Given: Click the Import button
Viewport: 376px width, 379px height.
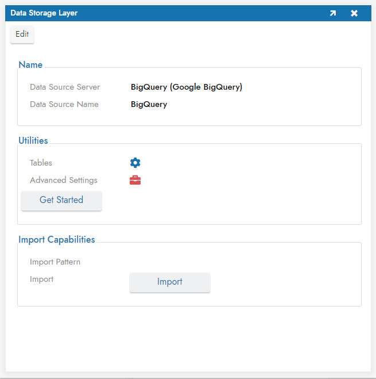Looking at the screenshot, I should (169, 282).
